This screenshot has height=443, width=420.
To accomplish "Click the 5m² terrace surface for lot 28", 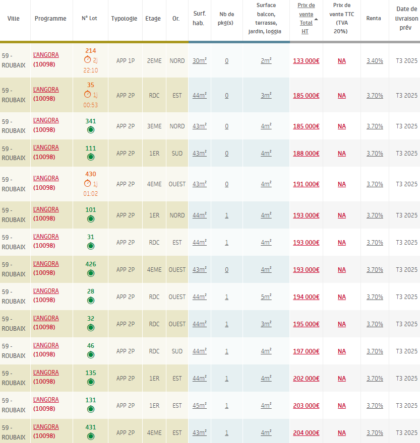I will [x=266, y=297].
